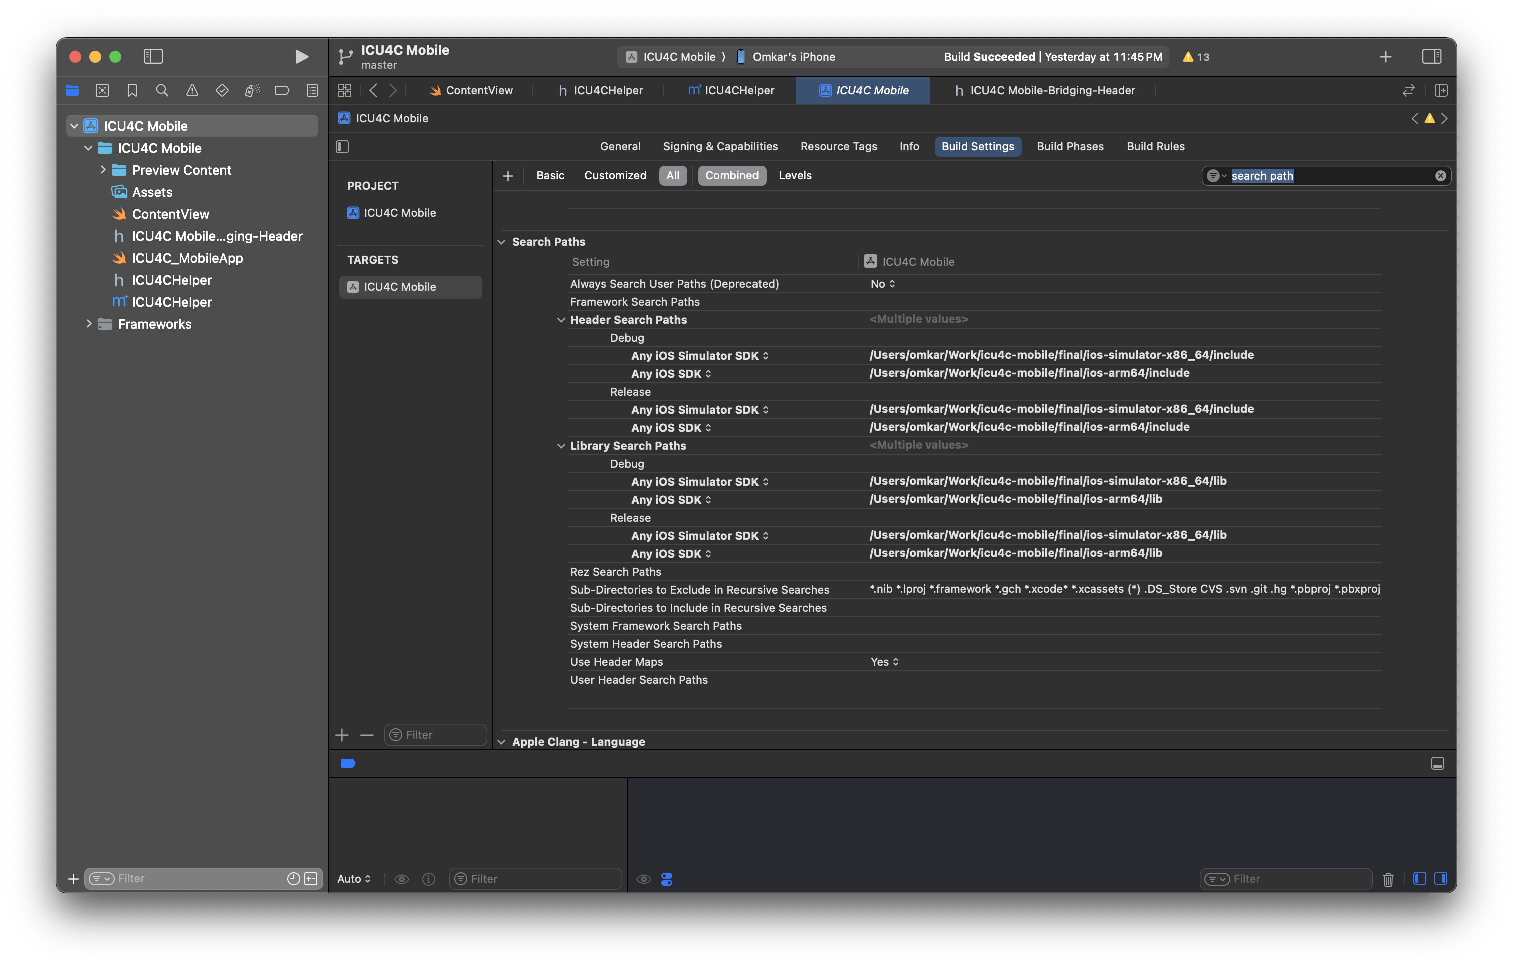
Task: Open the Debug navigator spray icon
Action: (251, 91)
